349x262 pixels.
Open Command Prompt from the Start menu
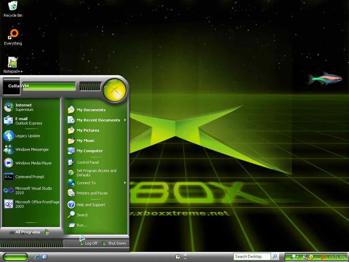(31, 177)
